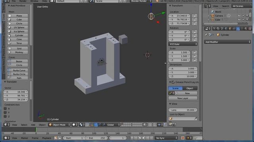Enable the Z constraint axis checkbox
The height and width of the screenshot is (142, 254).
tap(5, 116)
